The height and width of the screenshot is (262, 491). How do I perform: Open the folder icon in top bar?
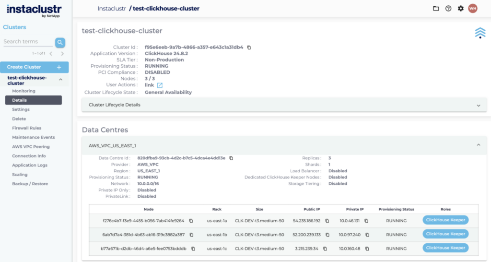pos(436,9)
